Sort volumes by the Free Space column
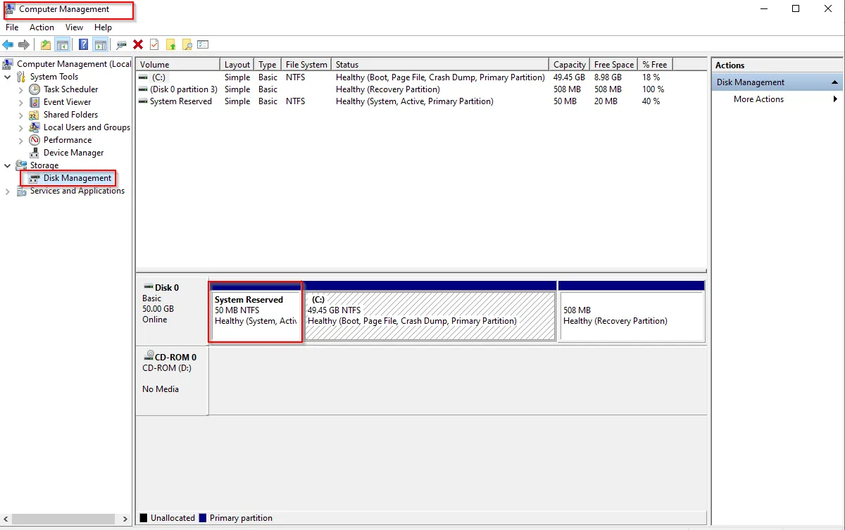The height and width of the screenshot is (530, 845). click(613, 65)
